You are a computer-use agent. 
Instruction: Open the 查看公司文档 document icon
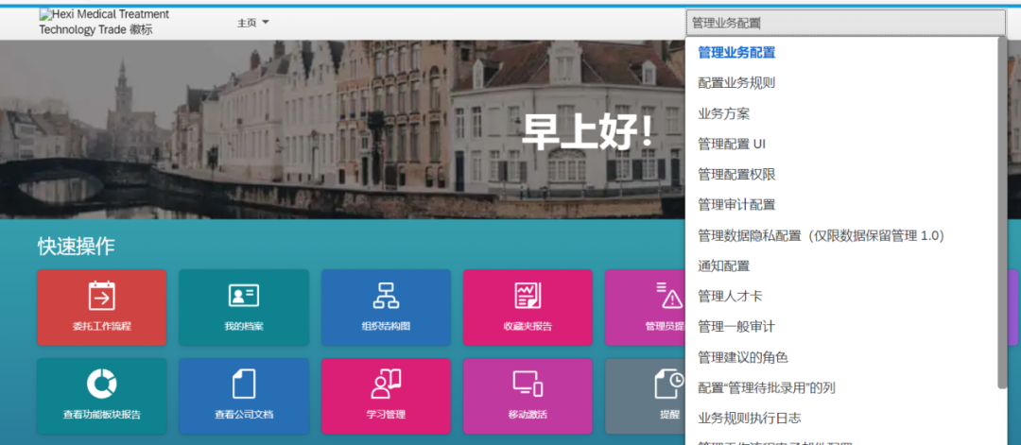click(x=244, y=384)
